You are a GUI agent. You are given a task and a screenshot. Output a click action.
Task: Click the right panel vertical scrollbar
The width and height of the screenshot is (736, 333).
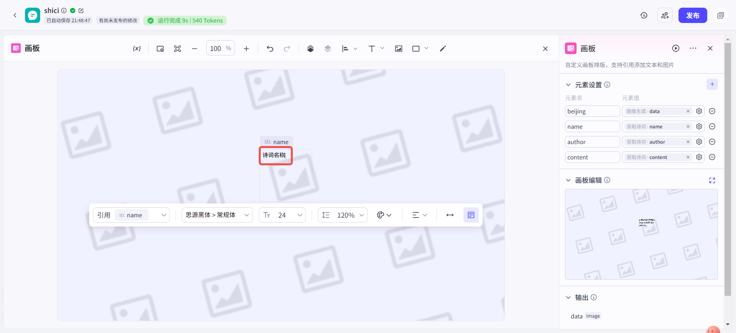coord(728,169)
